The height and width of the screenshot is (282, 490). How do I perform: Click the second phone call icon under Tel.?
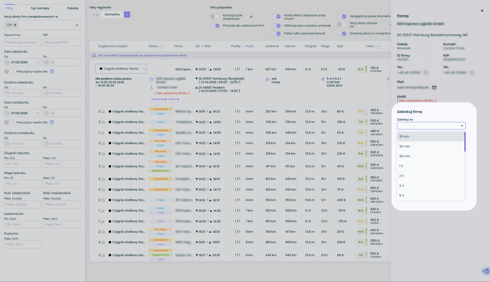pyautogui.click(x=472, y=73)
